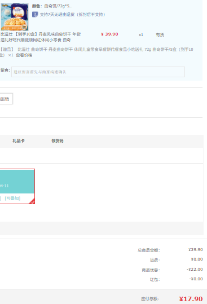This screenshot has width=207, height=304.
Task: Click the product price ¥ 39.90
Action: pyautogui.click(x=109, y=34)
